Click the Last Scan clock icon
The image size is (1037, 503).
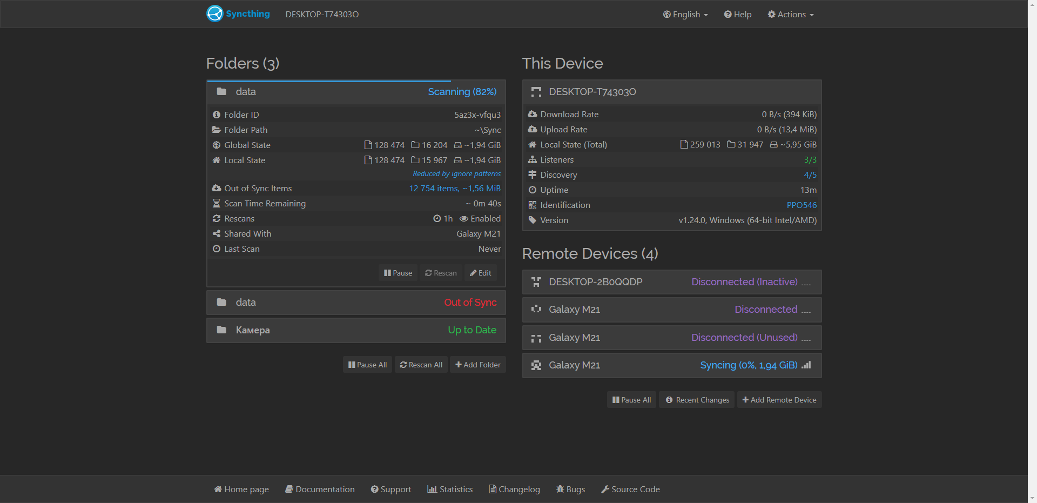(217, 249)
